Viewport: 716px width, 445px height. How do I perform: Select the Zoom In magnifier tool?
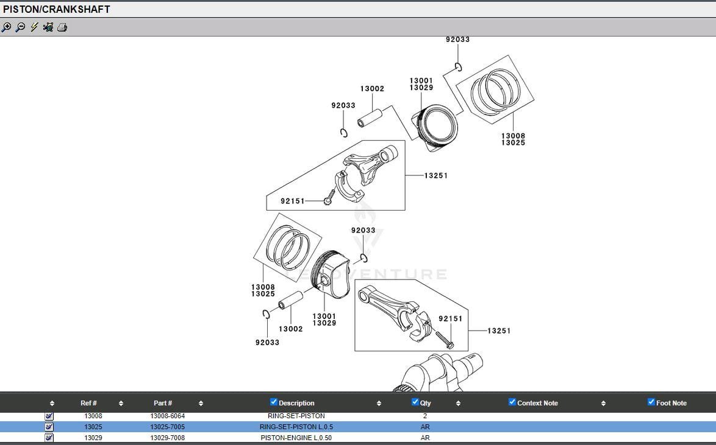click(x=7, y=27)
